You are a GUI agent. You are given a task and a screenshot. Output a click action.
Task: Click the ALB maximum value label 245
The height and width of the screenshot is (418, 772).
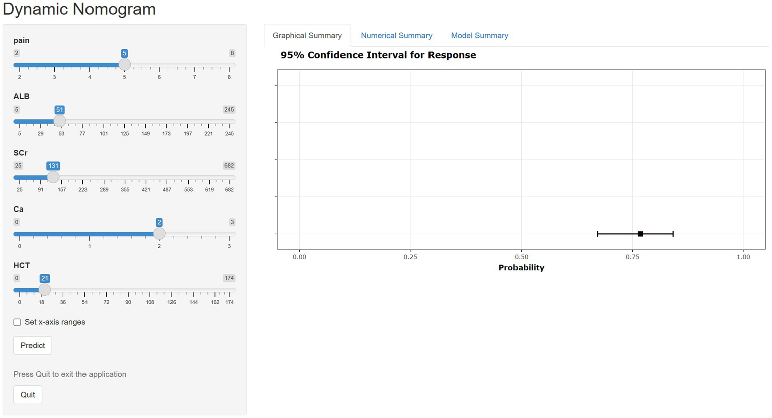click(229, 110)
